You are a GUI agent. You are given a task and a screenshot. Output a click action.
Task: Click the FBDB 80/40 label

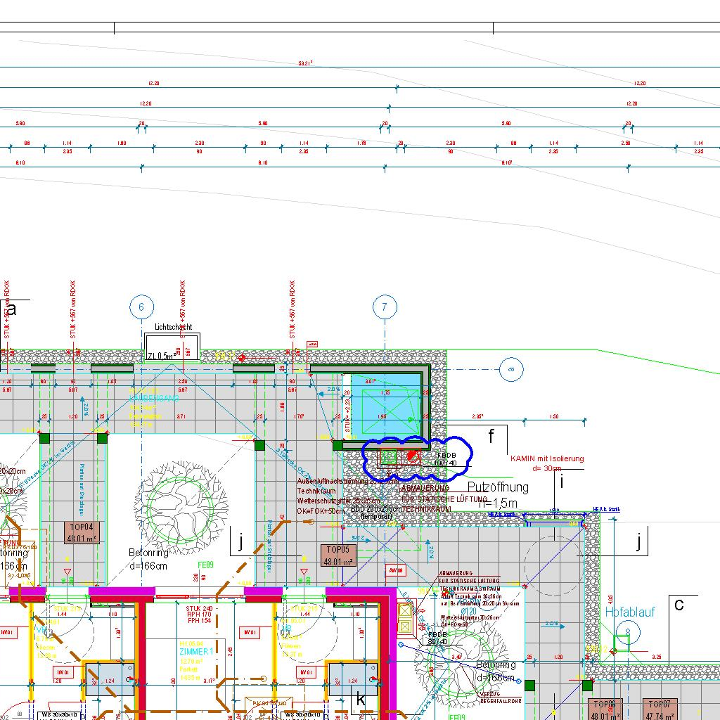(x=437, y=638)
